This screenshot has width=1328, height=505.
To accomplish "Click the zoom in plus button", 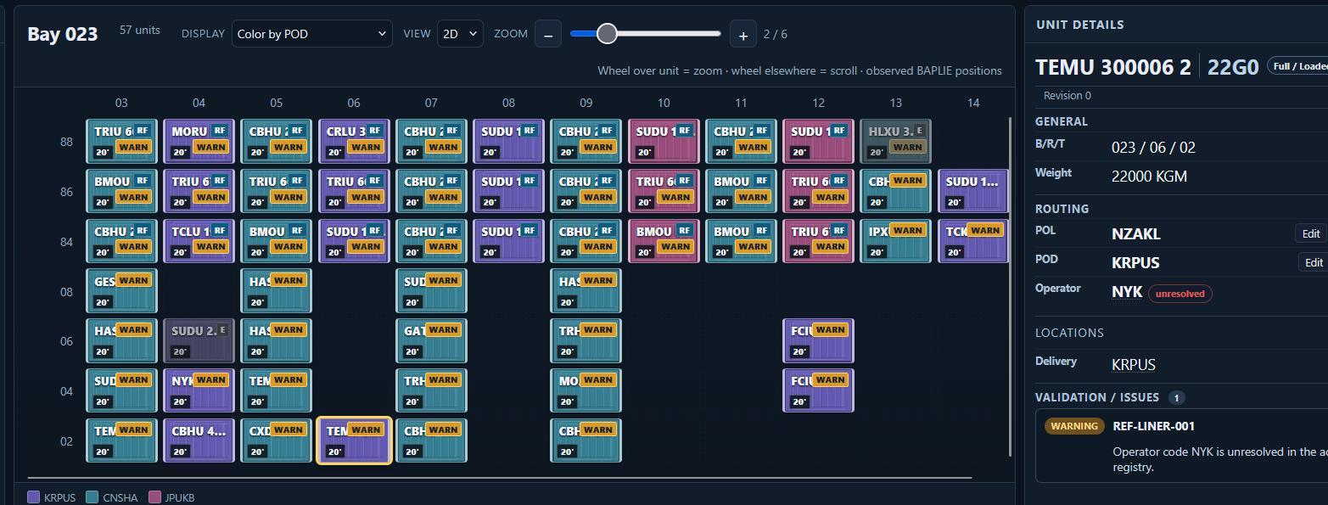I will [743, 35].
